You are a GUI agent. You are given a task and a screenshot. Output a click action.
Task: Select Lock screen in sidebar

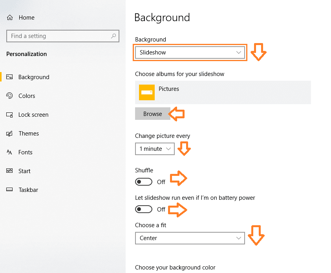(x=33, y=115)
